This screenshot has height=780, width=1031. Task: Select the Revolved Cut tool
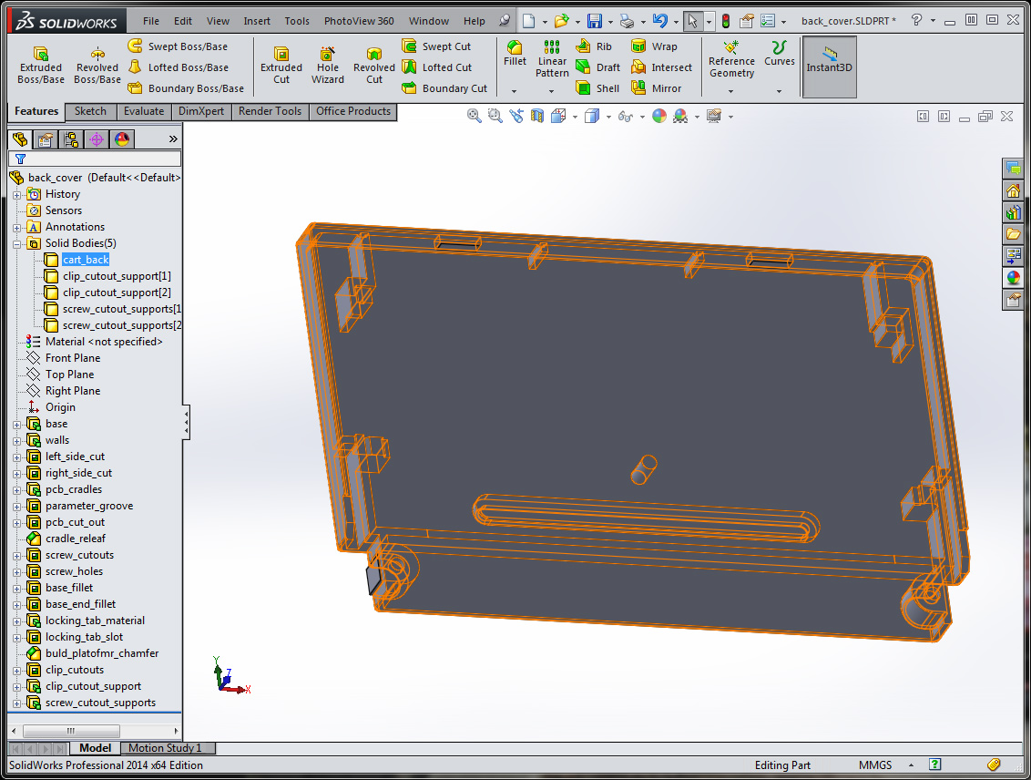pyautogui.click(x=374, y=66)
